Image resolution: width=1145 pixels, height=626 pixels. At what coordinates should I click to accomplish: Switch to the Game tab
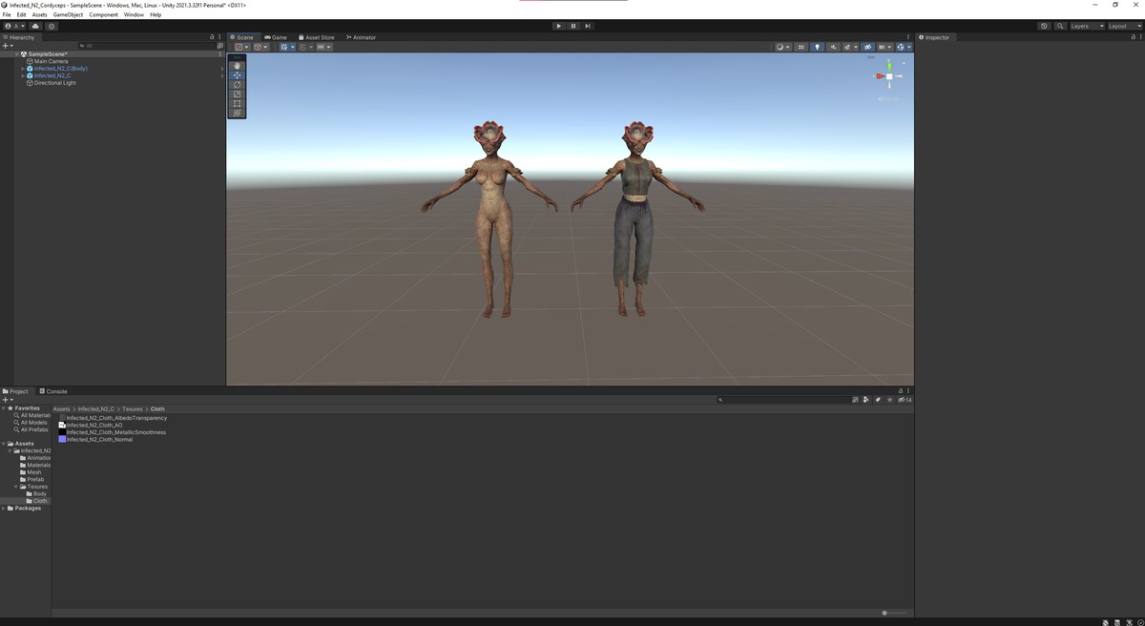[x=276, y=37]
